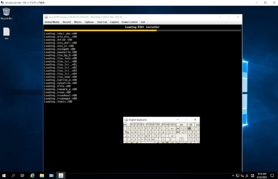Open the Capture menu
The width and height of the screenshot is (278, 179).
point(114,22)
